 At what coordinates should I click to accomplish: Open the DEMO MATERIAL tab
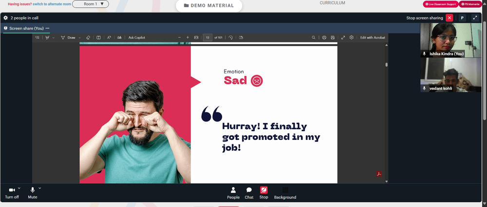209,5
